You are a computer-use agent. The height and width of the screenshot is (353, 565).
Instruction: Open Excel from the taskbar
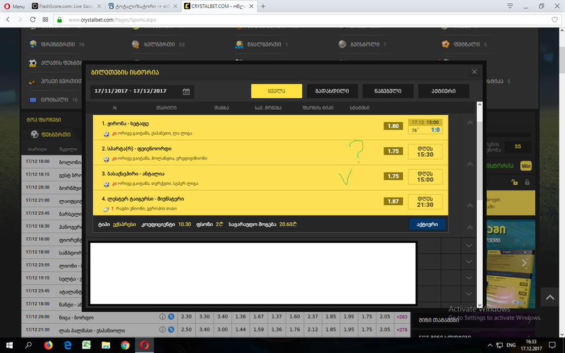87,345
